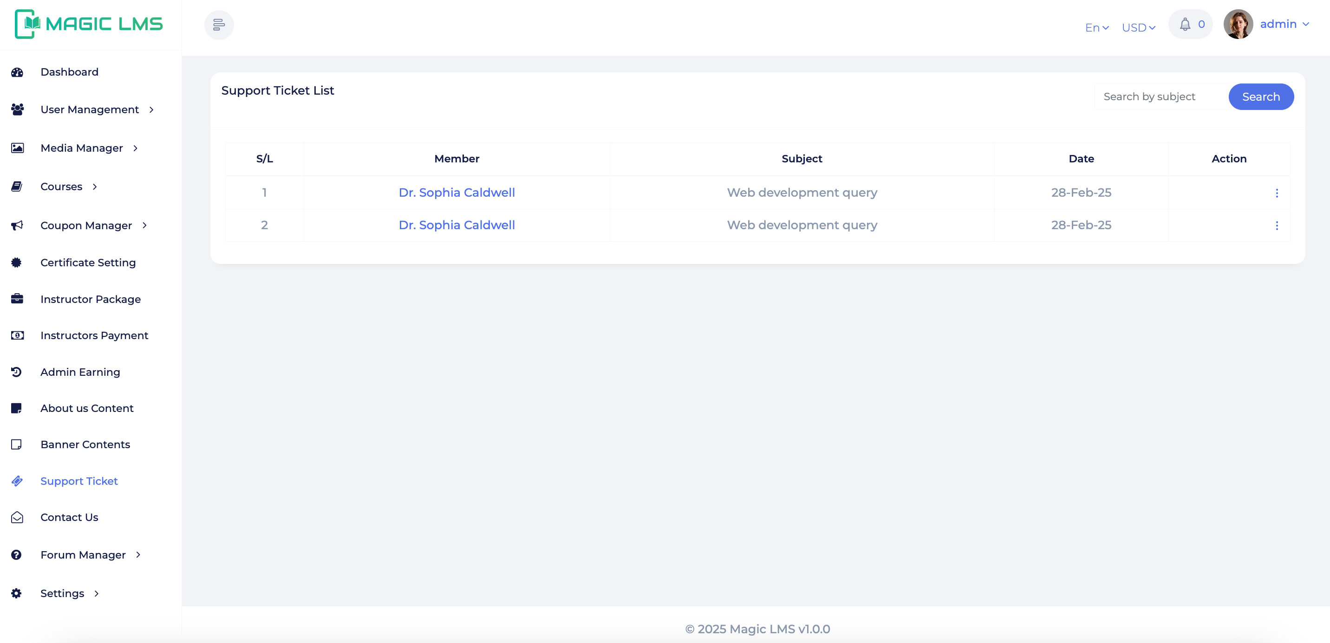
Task: Open the notification bell
Action: tap(1185, 24)
